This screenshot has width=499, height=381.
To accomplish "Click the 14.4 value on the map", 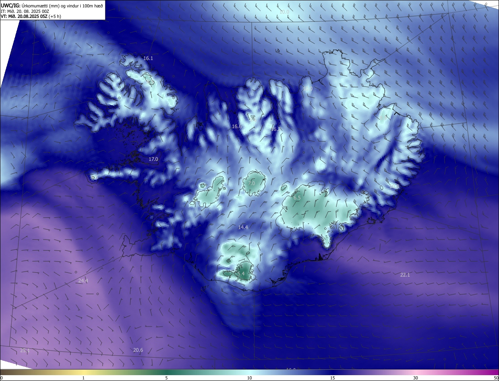I will click(243, 227).
